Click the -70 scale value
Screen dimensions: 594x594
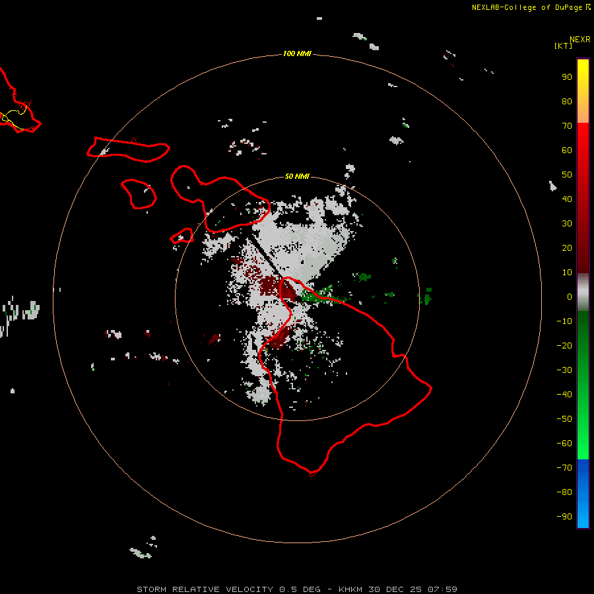[564, 468]
